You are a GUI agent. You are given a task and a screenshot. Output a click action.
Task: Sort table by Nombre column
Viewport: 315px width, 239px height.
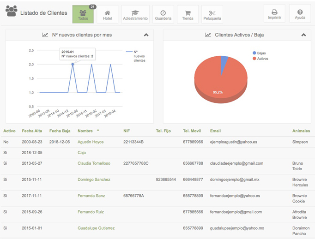[85, 131]
